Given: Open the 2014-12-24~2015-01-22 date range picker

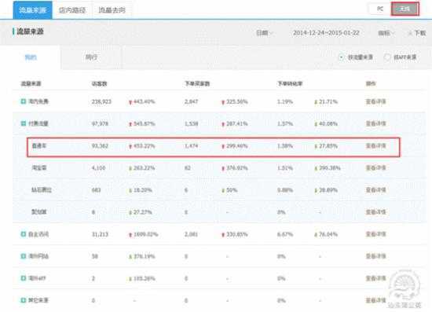Looking at the screenshot, I should tap(326, 33).
